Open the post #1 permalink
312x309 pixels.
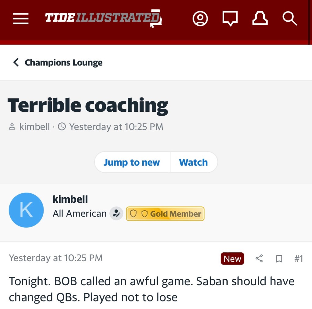299,259
